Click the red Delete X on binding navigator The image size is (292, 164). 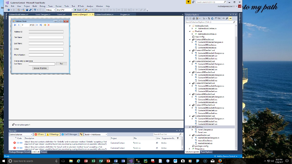tap(48, 25)
